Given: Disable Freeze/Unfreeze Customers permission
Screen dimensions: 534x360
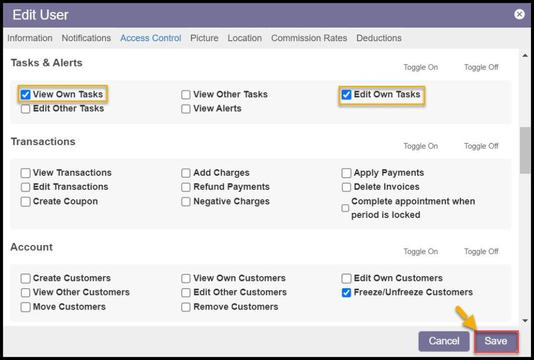Looking at the screenshot, I should coord(346,292).
